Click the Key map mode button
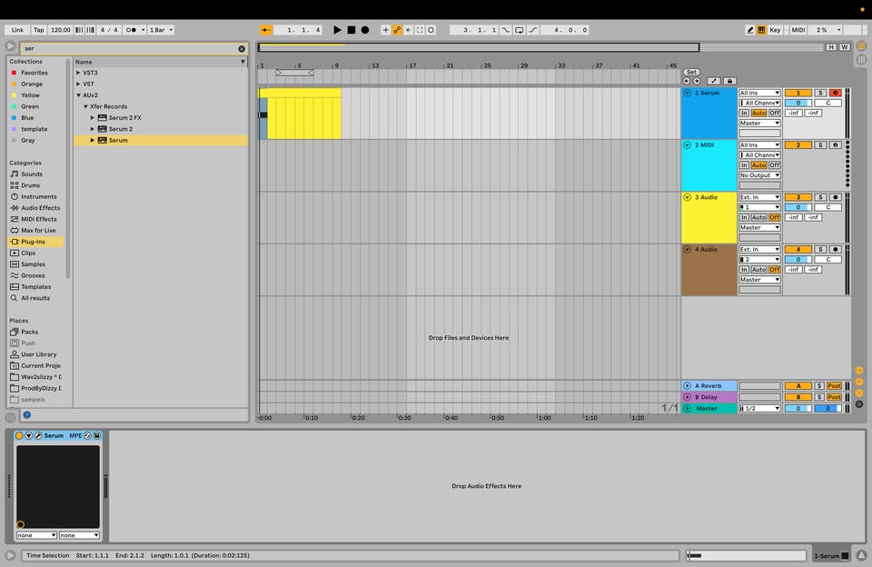The width and height of the screenshot is (872, 567). tap(775, 30)
